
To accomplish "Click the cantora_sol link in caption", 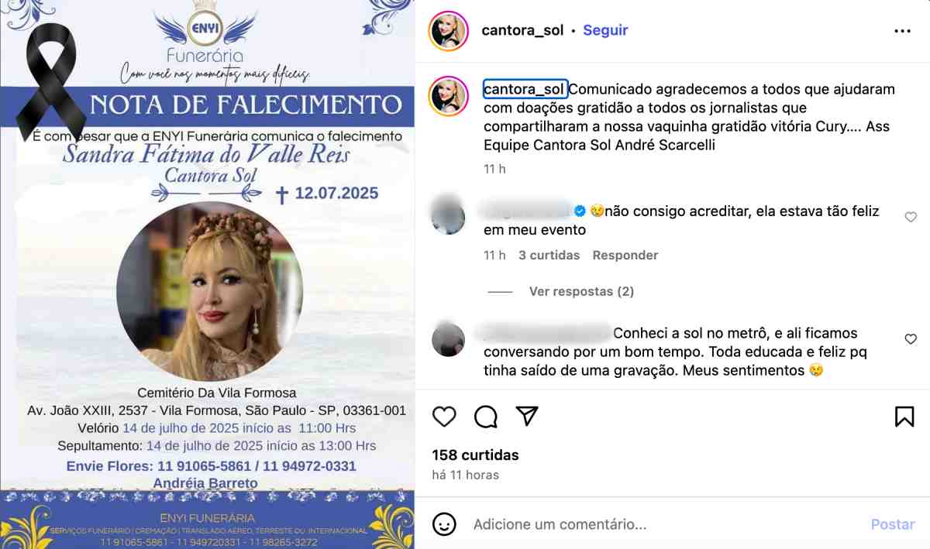I will (525, 89).
